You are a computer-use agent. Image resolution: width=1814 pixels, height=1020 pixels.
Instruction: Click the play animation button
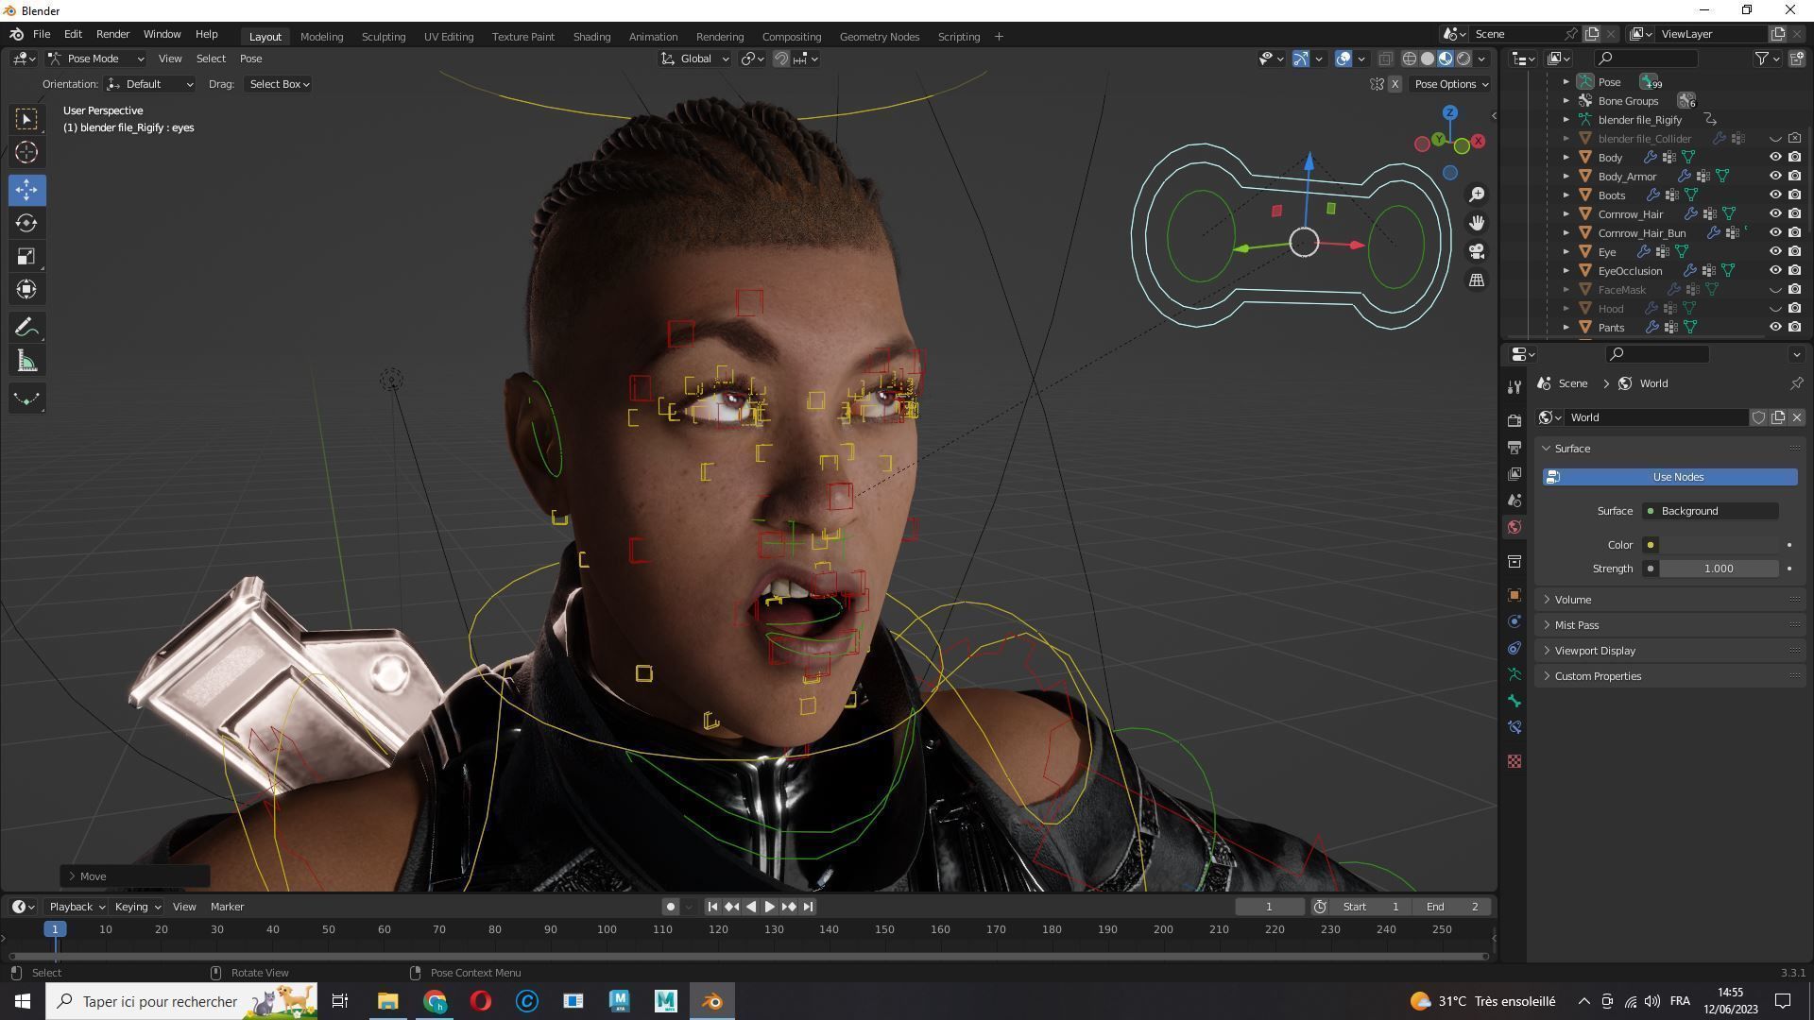[769, 907]
